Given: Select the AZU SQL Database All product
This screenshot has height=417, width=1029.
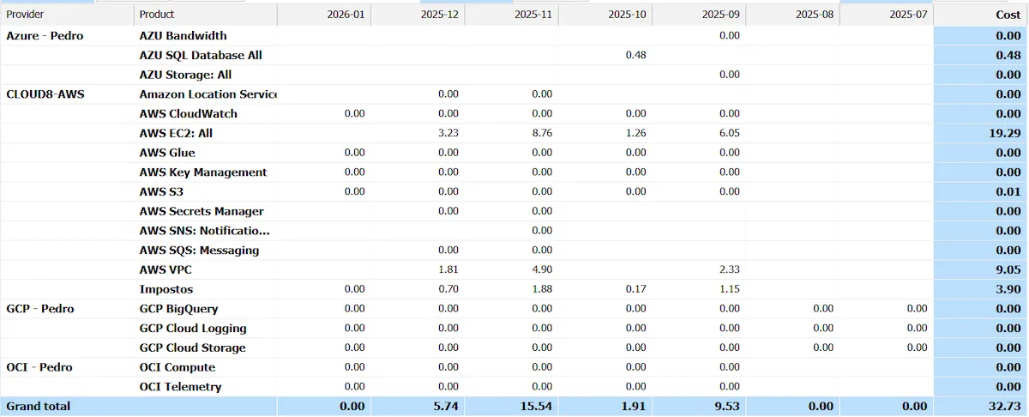Looking at the screenshot, I should click(x=201, y=55).
